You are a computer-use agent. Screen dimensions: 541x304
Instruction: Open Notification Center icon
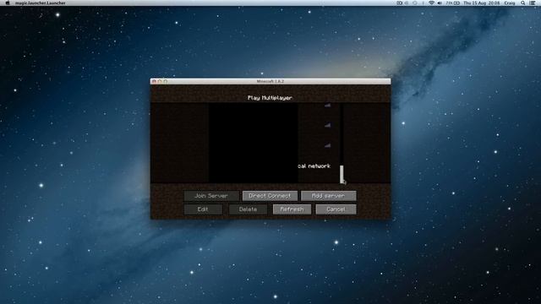pyautogui.click(x=533, y=3)
